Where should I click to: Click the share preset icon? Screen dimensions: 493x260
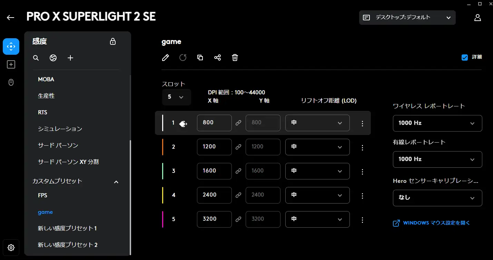[217, 58]
